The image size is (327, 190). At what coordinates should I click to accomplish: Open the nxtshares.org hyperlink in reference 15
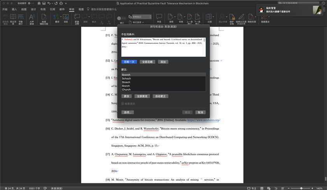(x=204, y=120)
